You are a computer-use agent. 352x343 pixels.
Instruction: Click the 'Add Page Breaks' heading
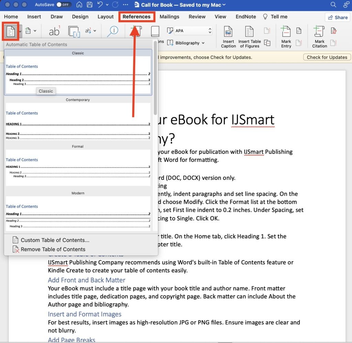[71, 340]
